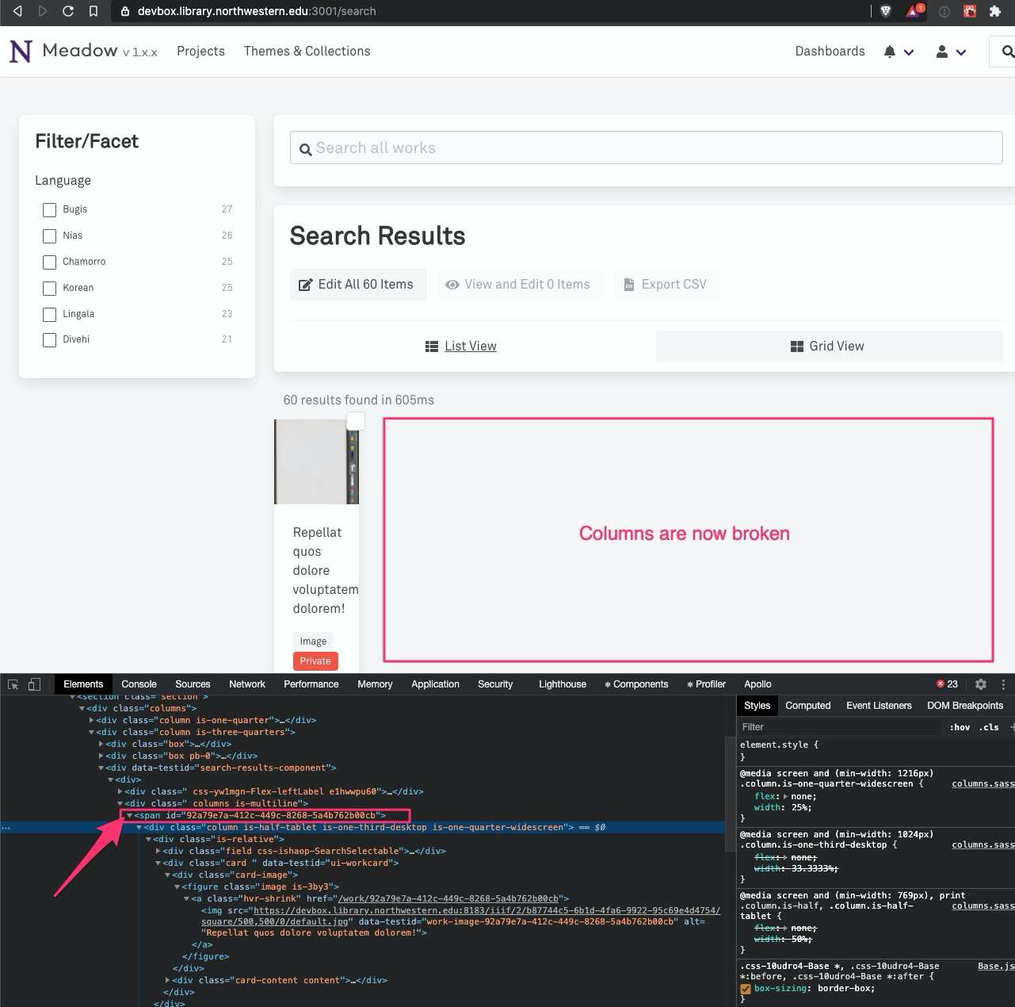Open the Dashboards nav link
Image resolution: width=1015 pixels, height=1007 pixels.
830,52
